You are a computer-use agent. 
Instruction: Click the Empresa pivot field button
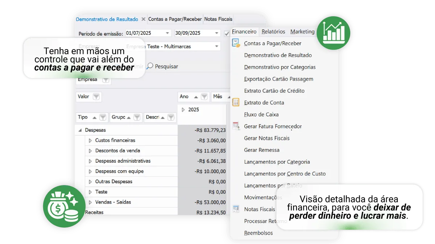[x=94, y=80]
